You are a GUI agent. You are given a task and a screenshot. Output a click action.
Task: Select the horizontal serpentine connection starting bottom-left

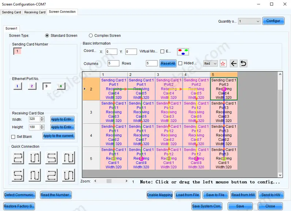click(18, 175)
